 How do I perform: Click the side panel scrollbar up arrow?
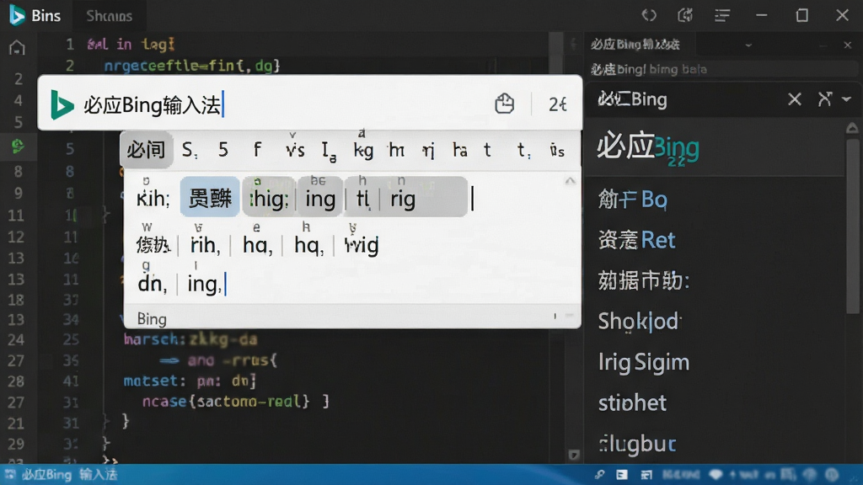click(852, 128)
